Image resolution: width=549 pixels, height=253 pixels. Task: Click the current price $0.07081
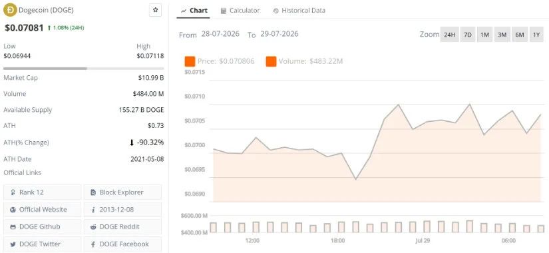coord(24,28)
